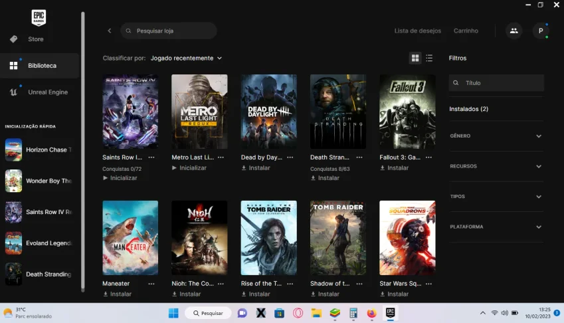Open Metro Last Light options menu
Image resolution: width=564 pixels, height=323 pixels.
[x=221, y=158]
